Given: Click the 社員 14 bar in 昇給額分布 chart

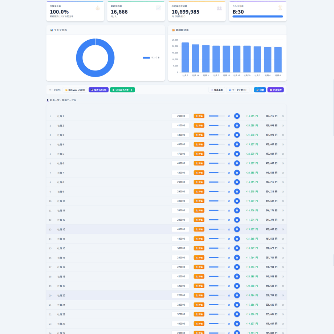Looking at the screenshot, I should pos(196,58).
